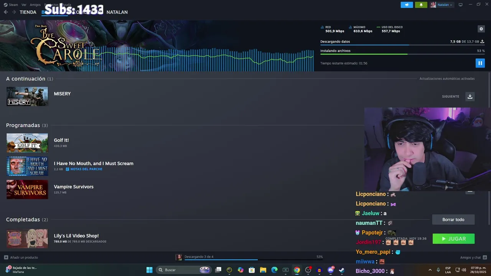
Task: Open Discord from the taskbar
Action: [331, 270]
